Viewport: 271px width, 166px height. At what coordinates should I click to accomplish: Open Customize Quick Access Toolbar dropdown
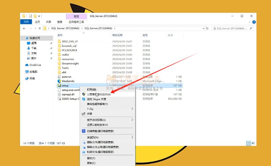[39, 16]
